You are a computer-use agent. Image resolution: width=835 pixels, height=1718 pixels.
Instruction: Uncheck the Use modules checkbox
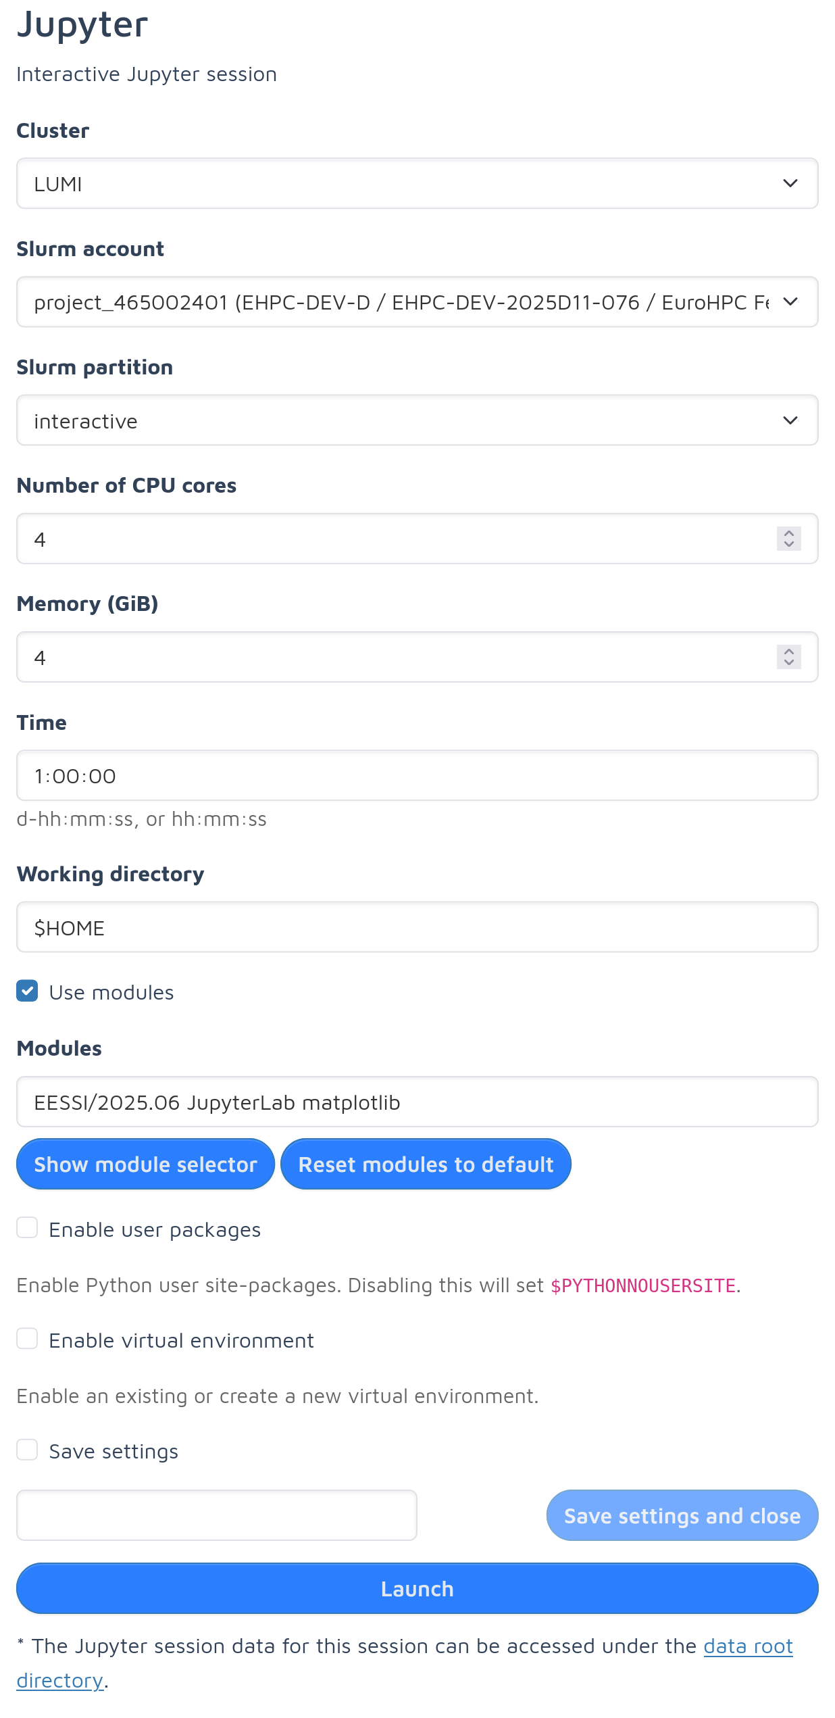click(27, 991)
